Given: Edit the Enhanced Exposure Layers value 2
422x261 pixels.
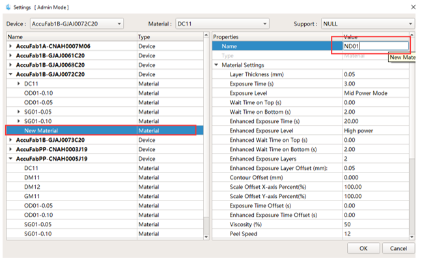Looking at the screenshot, I should click(376, 159).
